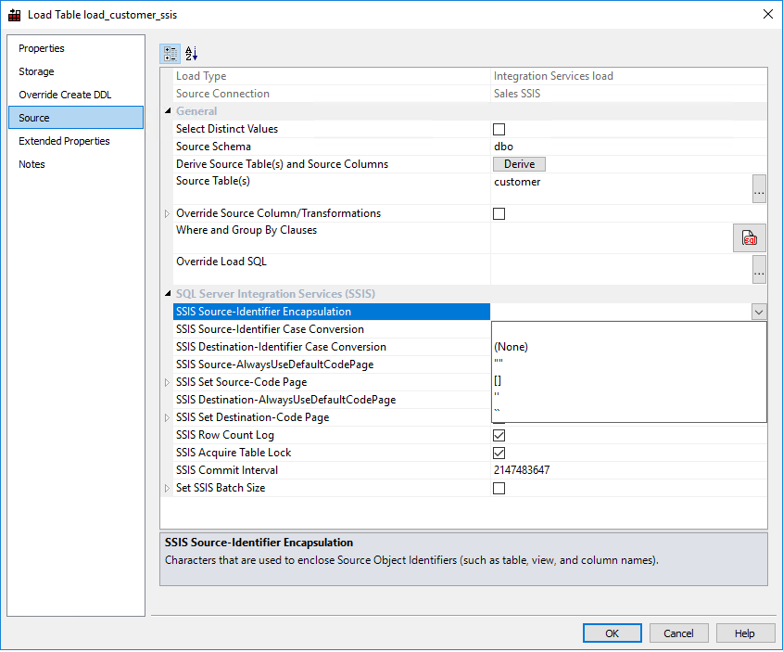The image size is (783, 652).
Task: Enable Set SSIS Batch Size
Action: 499,488
